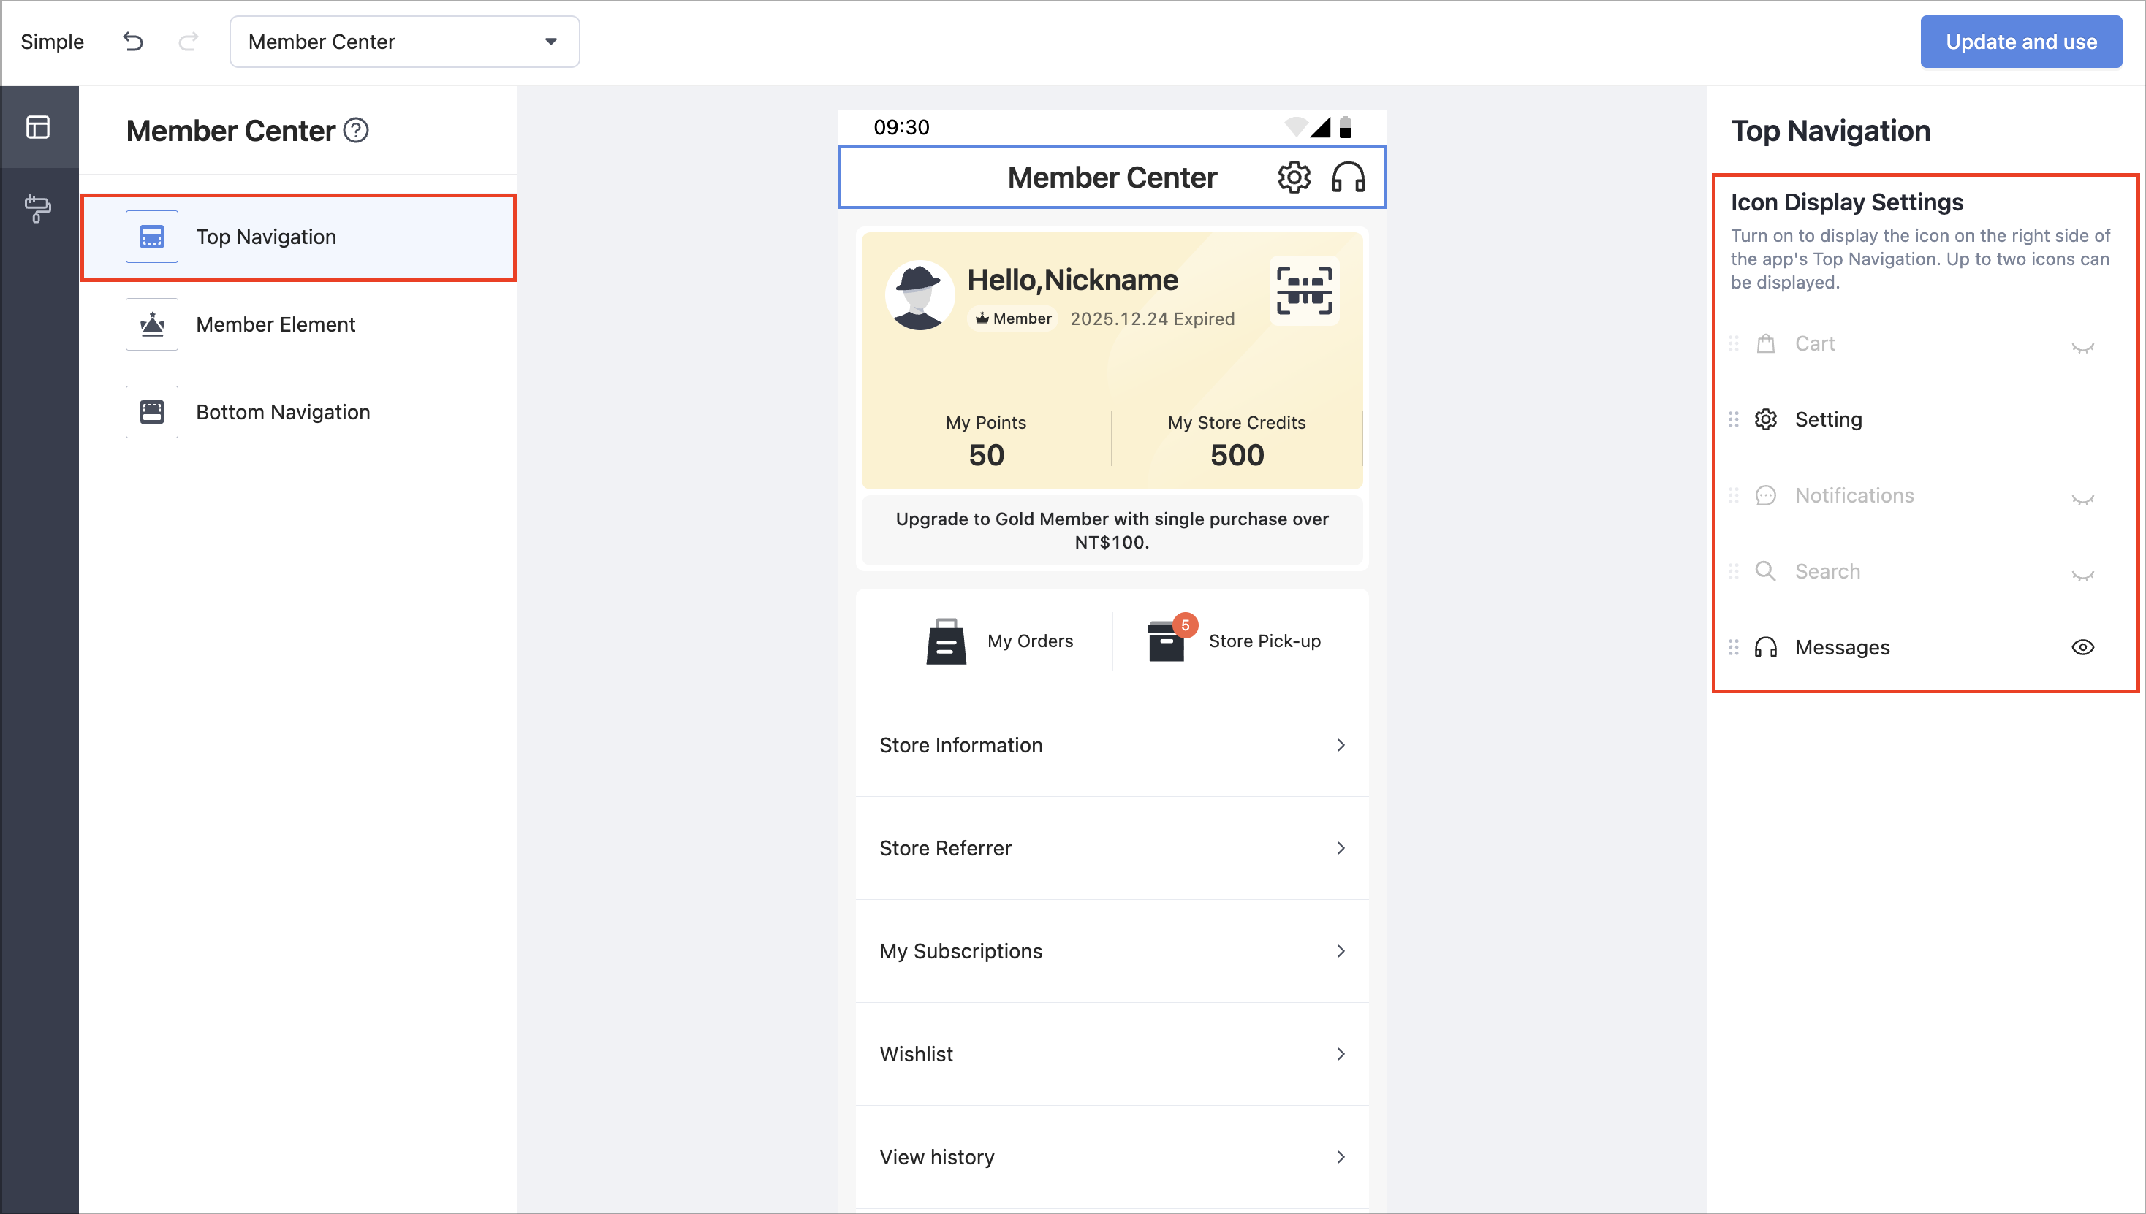The width and height of the screenshot is (2146, 1214).
Task: Open the paint roller theme icon
Action: tap(39, 208)
